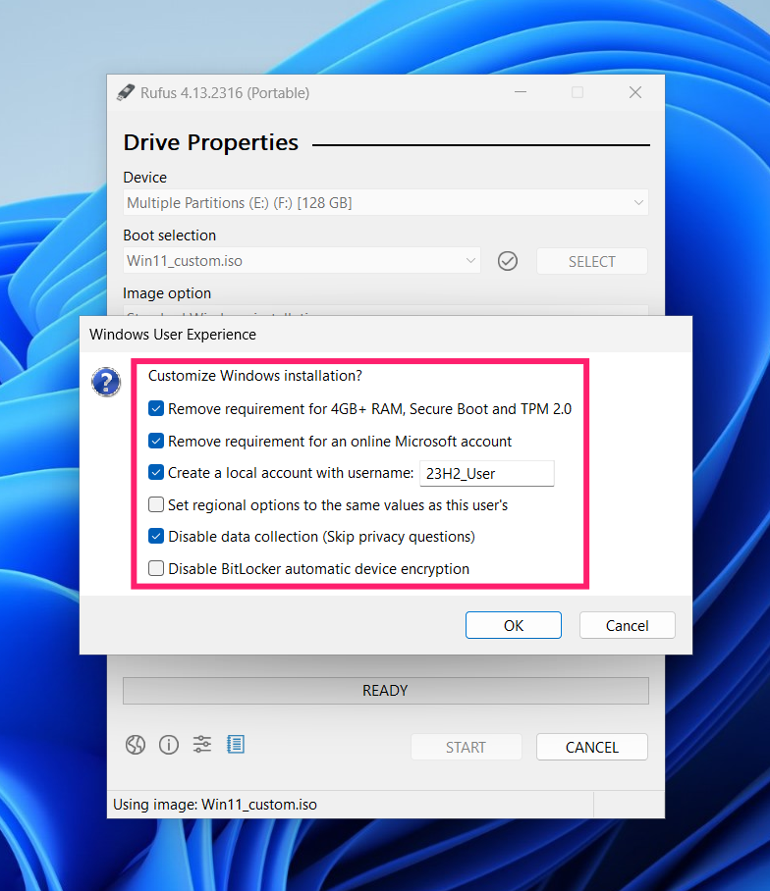Enable Disable BitLocker automatic device encryption
The height and width of the screenshot is (891, 770).
coord(156,568)
